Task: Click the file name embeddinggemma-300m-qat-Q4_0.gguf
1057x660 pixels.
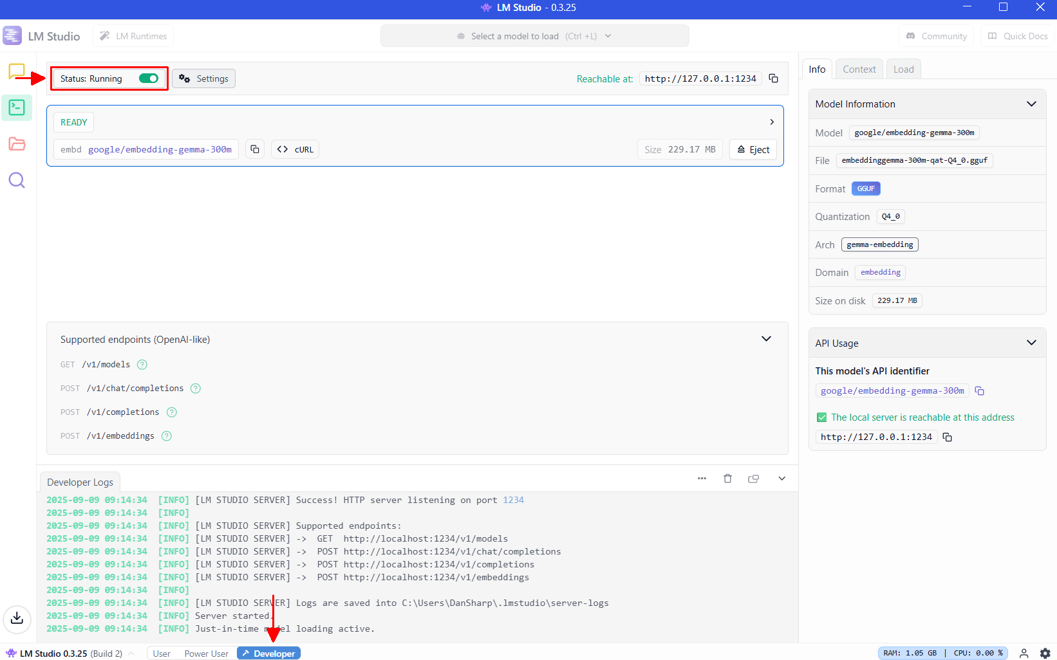Action: click(x=915, y=161)
